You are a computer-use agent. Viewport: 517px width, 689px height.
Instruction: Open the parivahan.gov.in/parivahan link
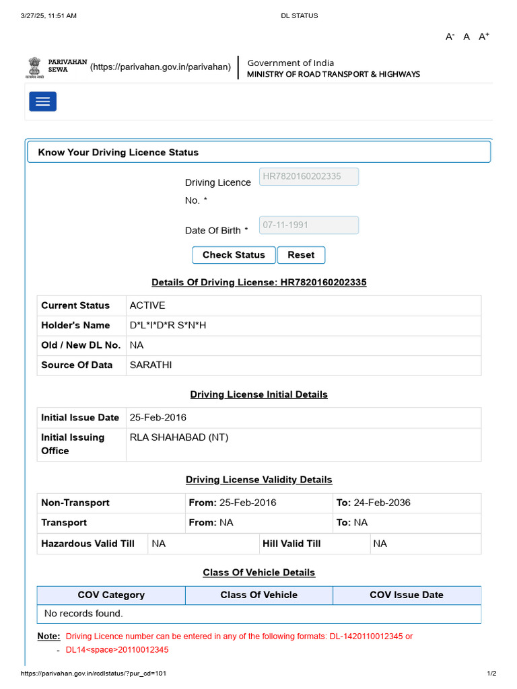click(160, 67)
